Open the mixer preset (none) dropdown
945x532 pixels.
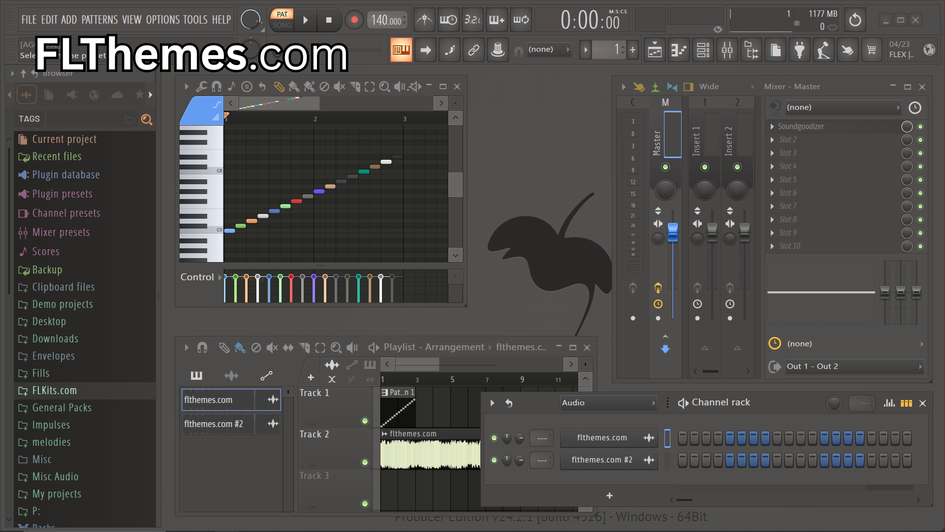pyautogui.click(x=843, y=107)
